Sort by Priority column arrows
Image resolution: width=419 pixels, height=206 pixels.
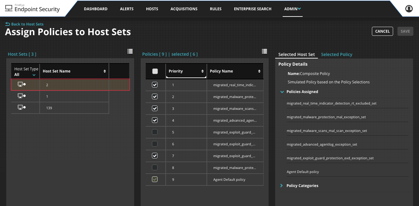pos(202,71)
